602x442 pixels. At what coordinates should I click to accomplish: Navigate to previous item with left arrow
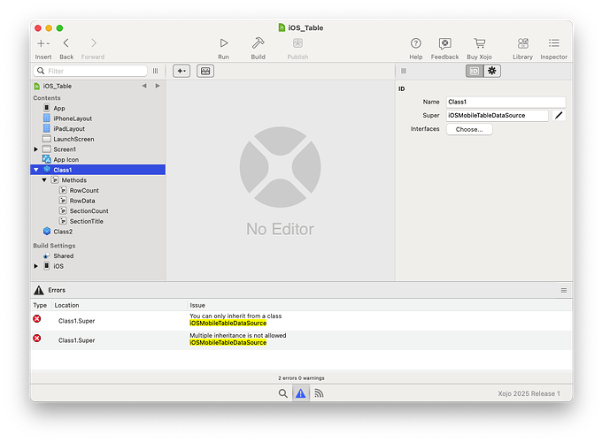[144, 86]
